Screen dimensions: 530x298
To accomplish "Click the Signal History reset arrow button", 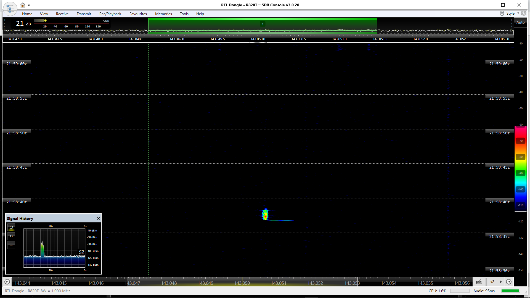I will (x=11, y=236).
